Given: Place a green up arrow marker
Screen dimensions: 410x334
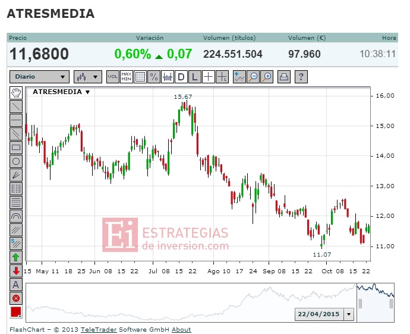Looking at the screenshot, I should coord(16,257).
